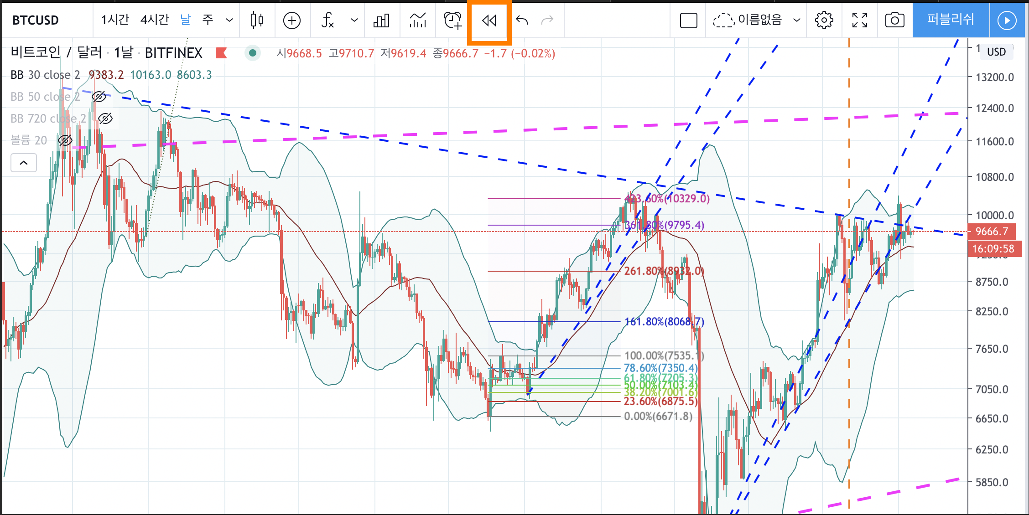Undo the last chart action

(x=522, y=21)
